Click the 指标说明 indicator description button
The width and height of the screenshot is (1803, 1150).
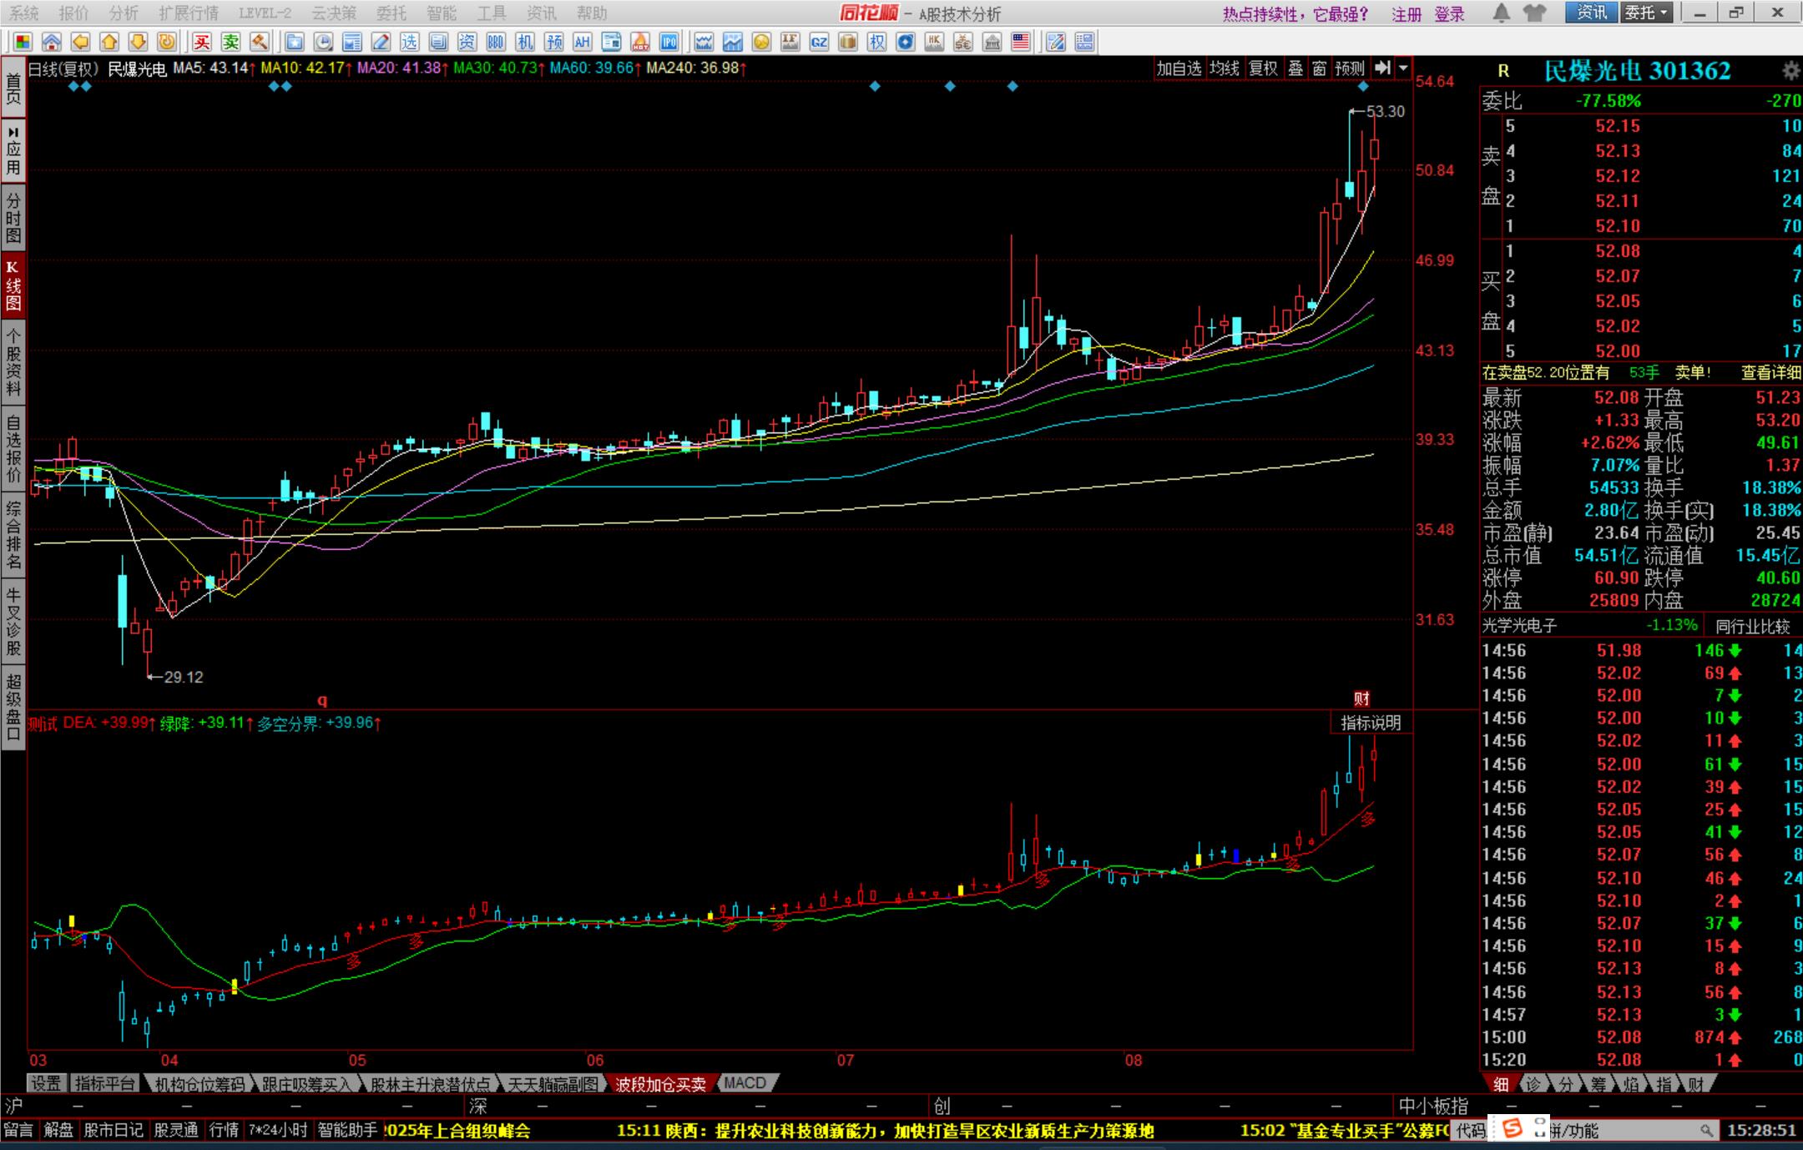click(x=1371, y=723)
